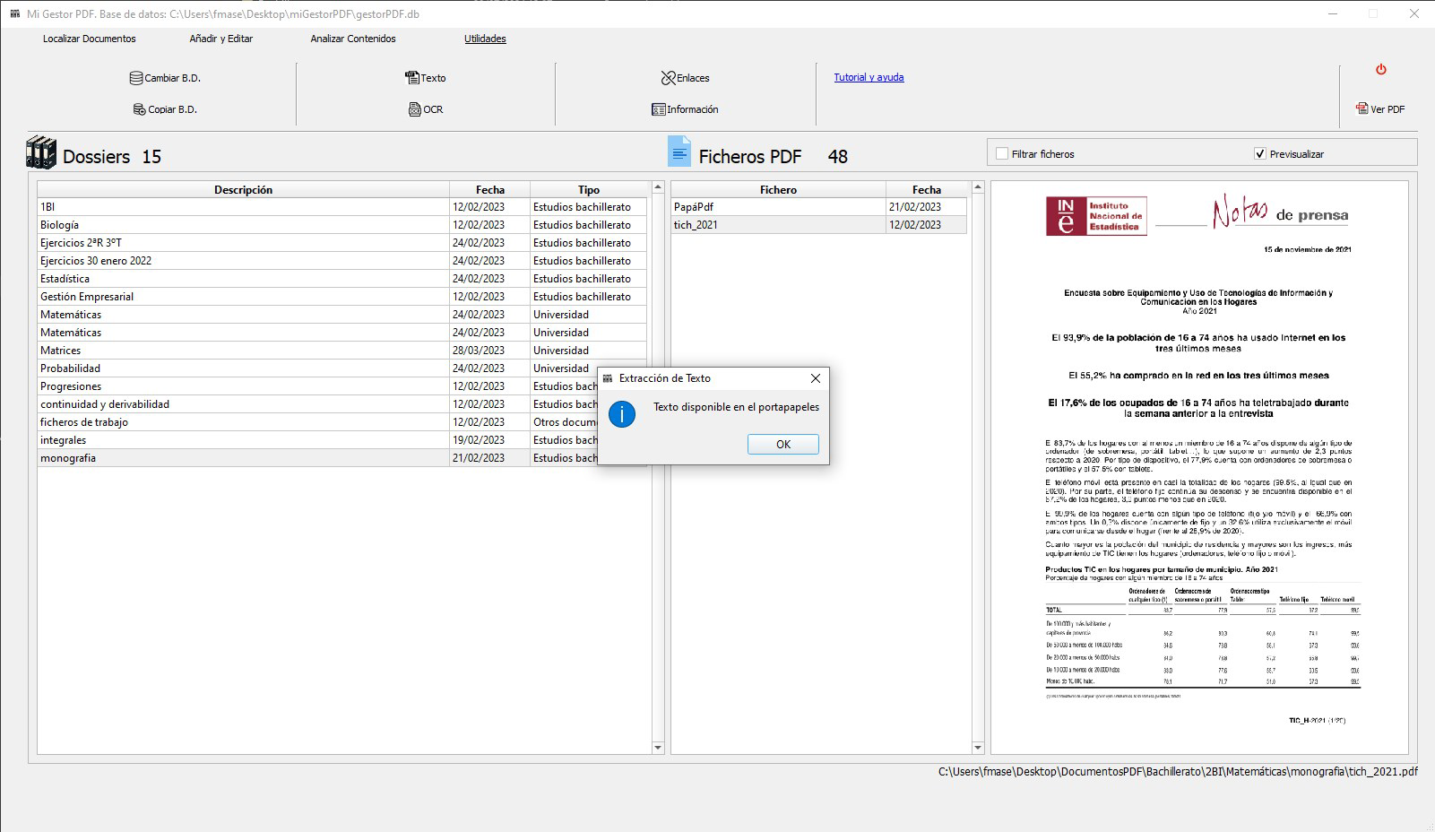Switch to Añadir y Editar tab
Viewport: 1435px width, 832px height.
click(x=221, y=39)
